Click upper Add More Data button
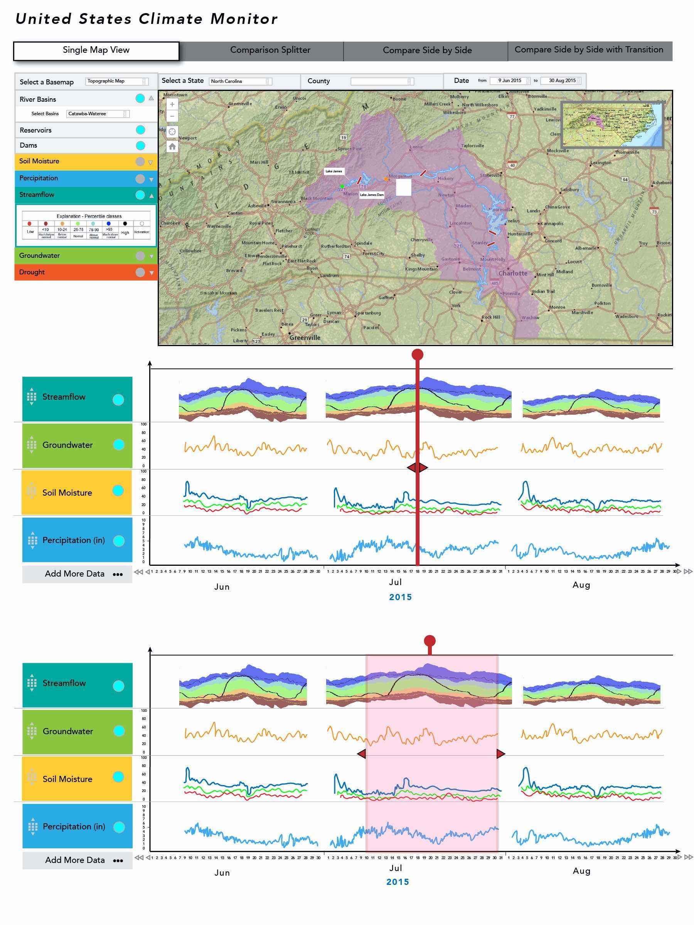The image size is (694, 925). coord(77,574)
